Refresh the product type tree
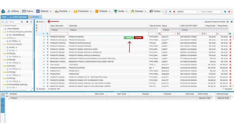The width and height of the screenshot is (234, 131). (31, 22)
